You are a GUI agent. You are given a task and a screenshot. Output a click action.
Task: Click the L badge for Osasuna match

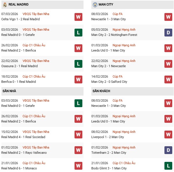pos(78,64)
